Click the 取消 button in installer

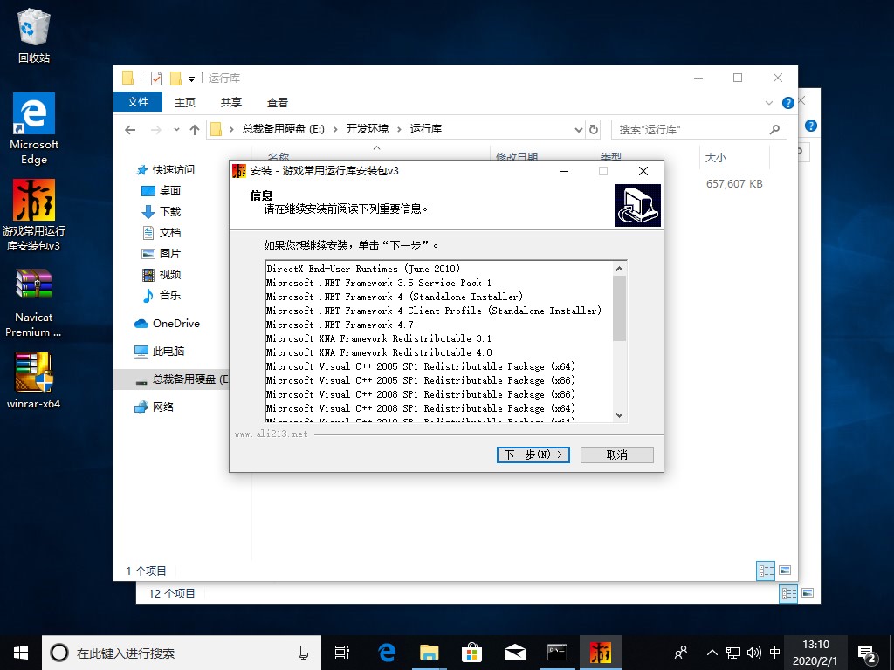[617, 455]
